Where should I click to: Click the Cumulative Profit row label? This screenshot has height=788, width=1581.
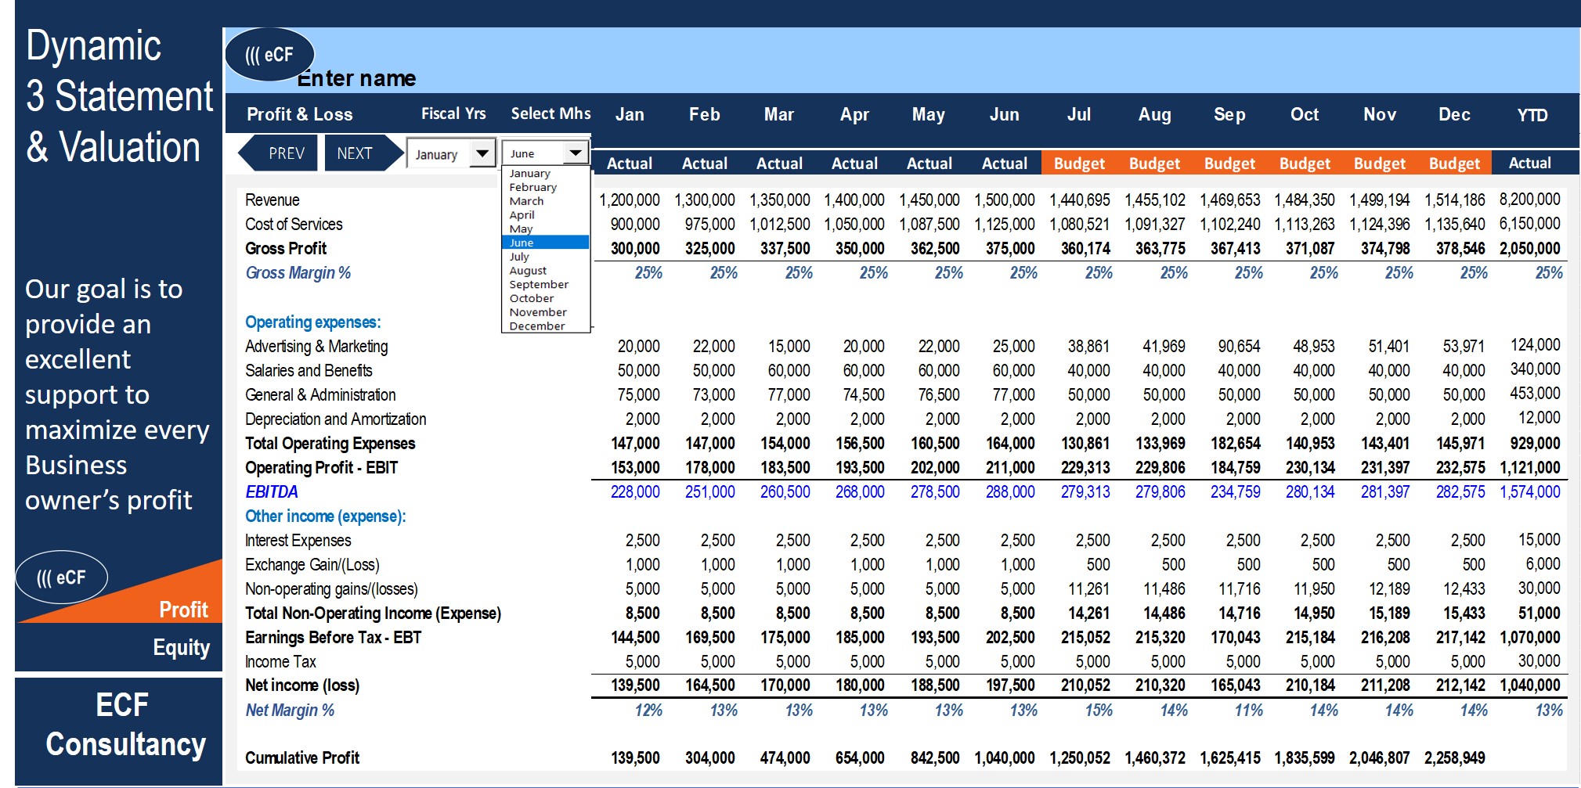[x=301, y=758]
